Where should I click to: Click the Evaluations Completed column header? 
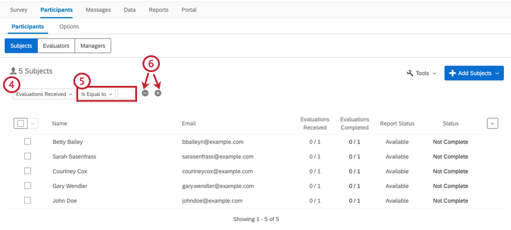click(355, 124)
